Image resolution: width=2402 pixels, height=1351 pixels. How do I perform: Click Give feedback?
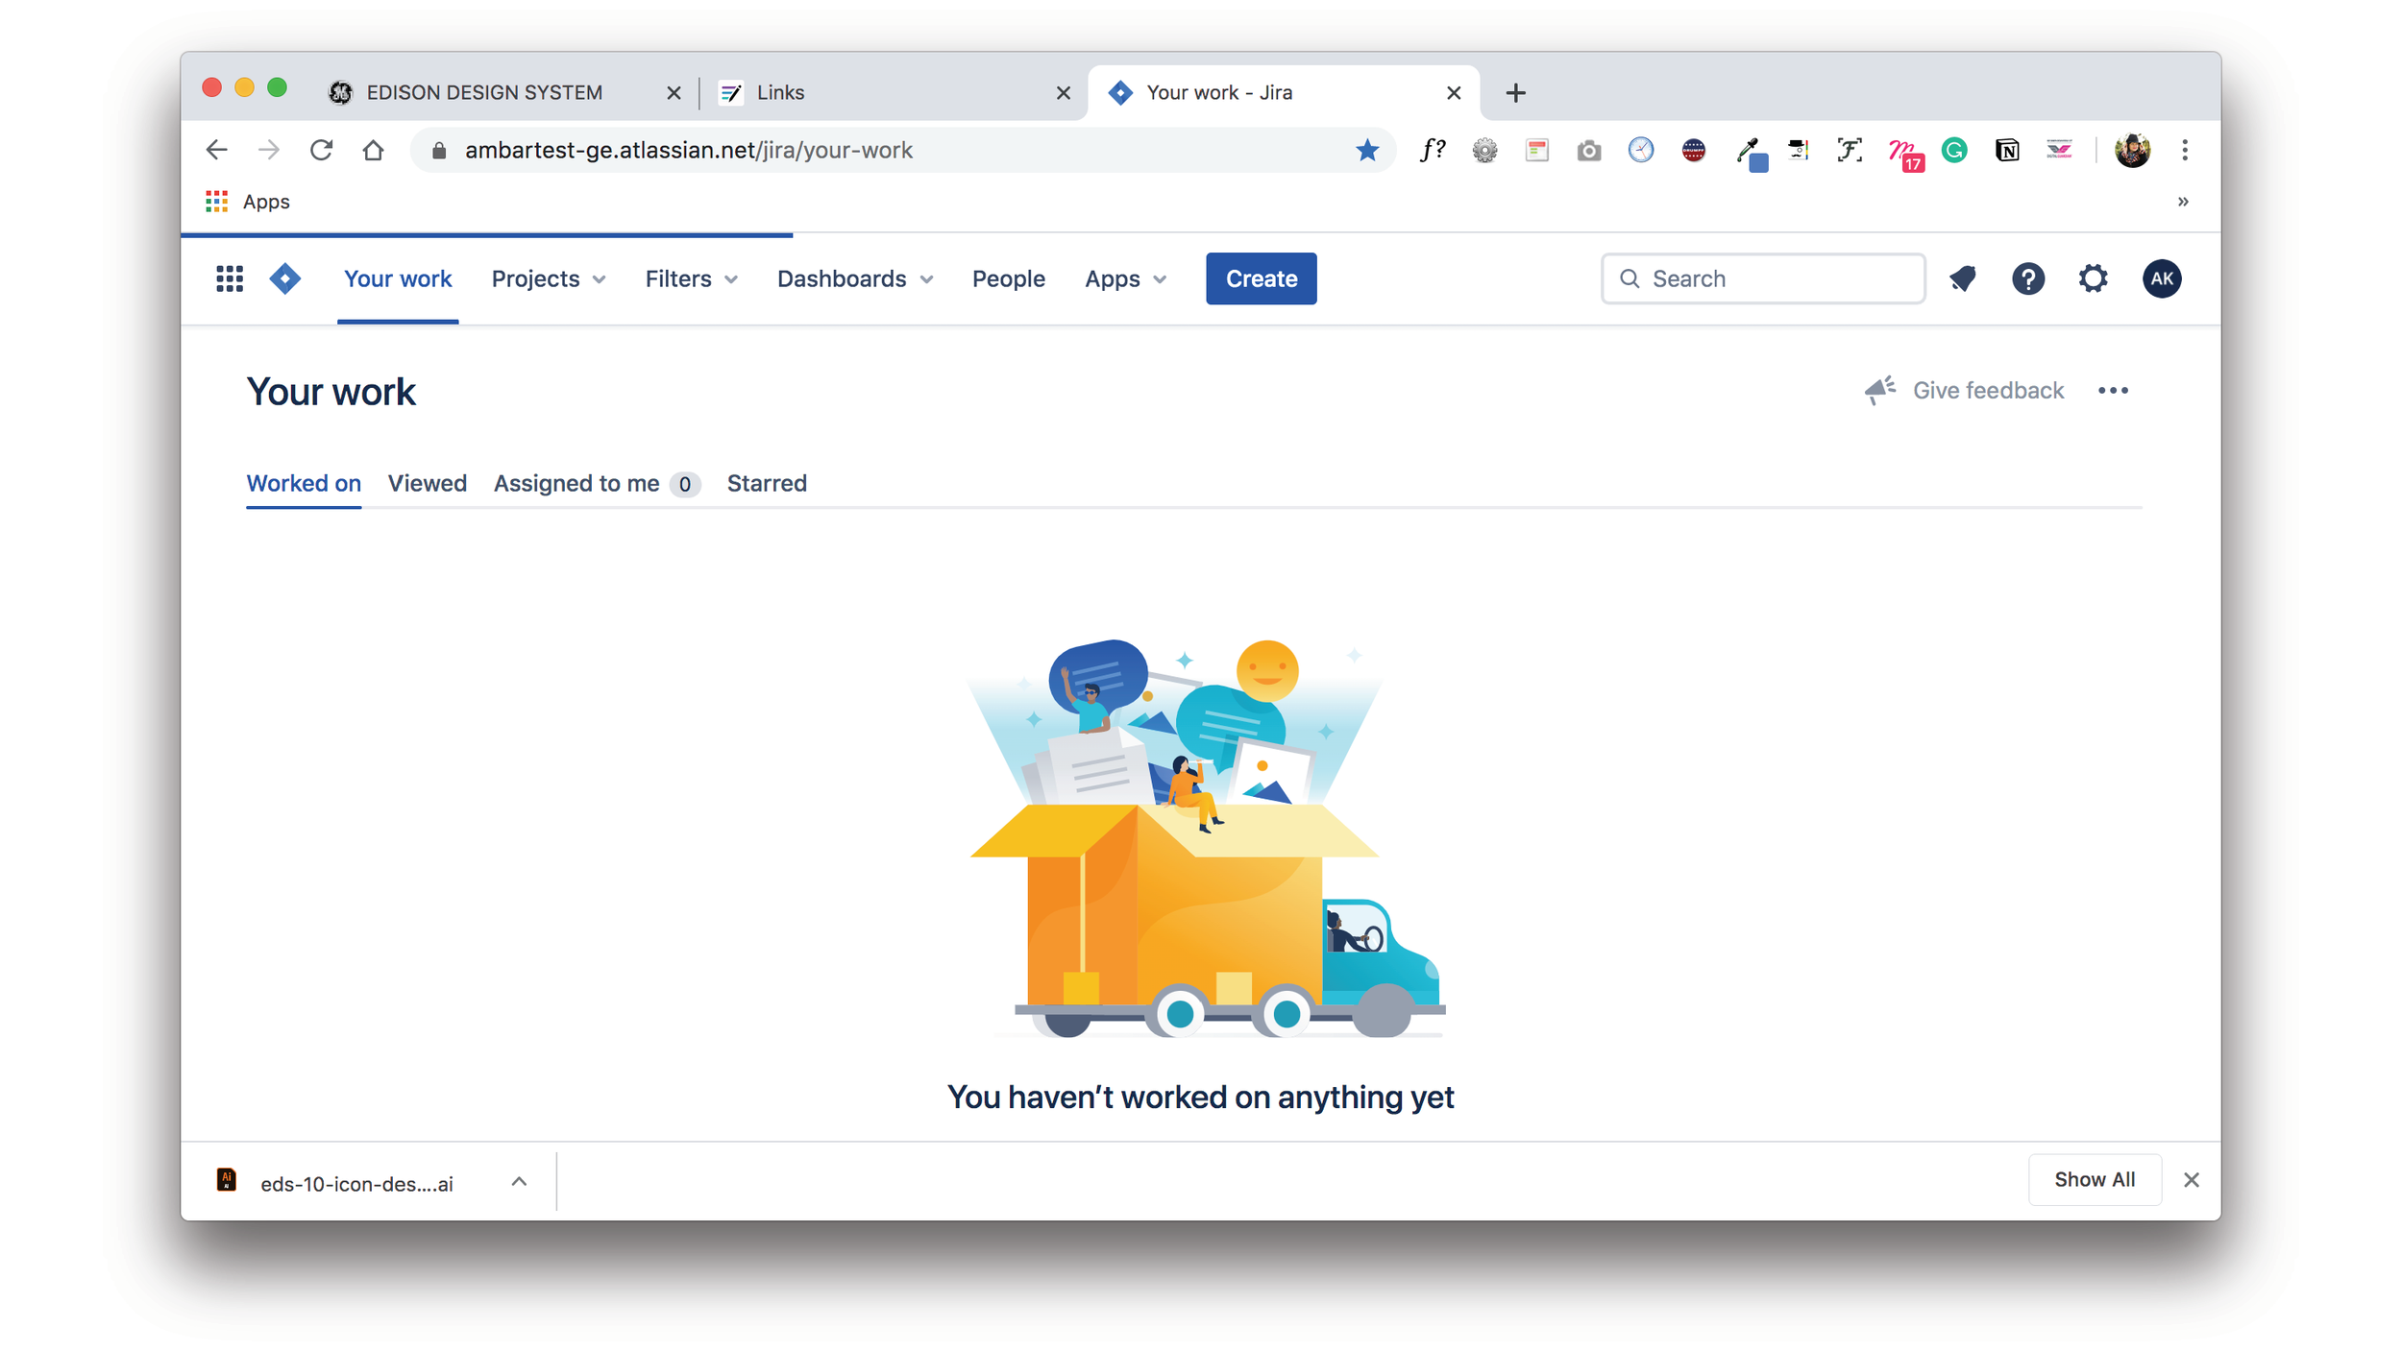pyautogui.click(x=1964, y=391)
